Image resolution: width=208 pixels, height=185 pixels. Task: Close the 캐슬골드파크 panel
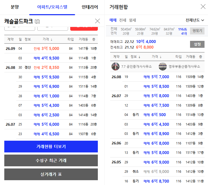[98, 21]
